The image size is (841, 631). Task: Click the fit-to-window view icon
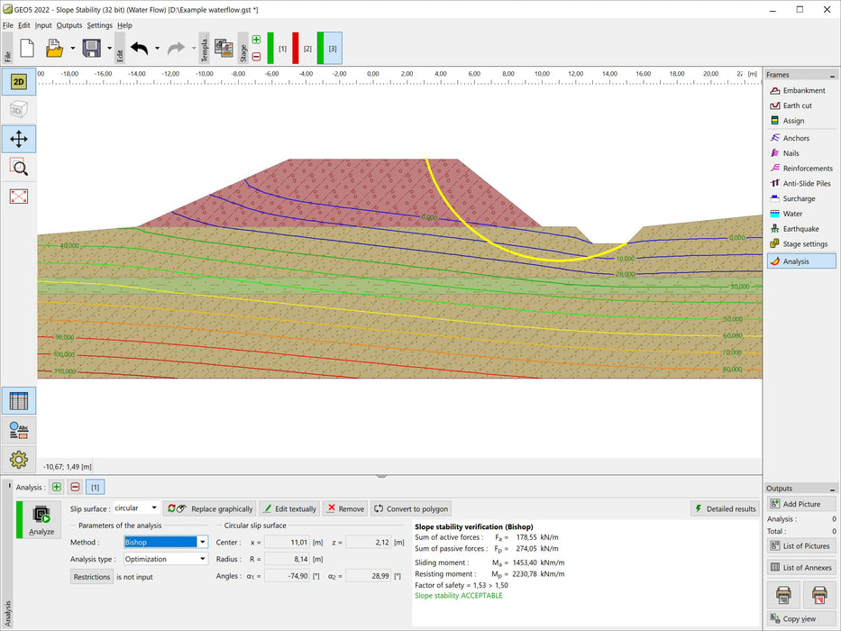(x=18, y=196)
